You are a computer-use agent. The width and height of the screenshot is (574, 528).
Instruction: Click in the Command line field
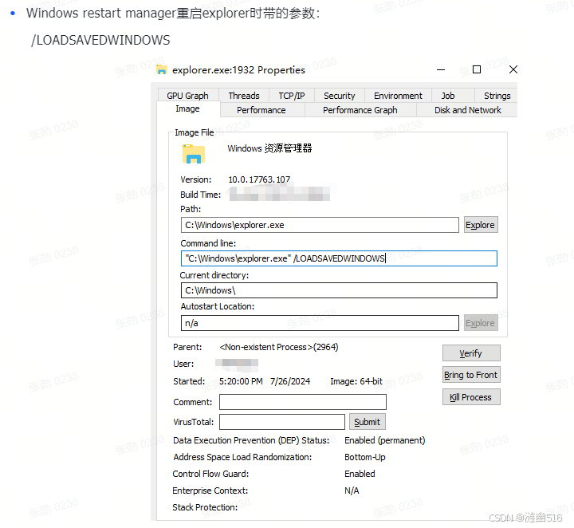pos(339,258)
